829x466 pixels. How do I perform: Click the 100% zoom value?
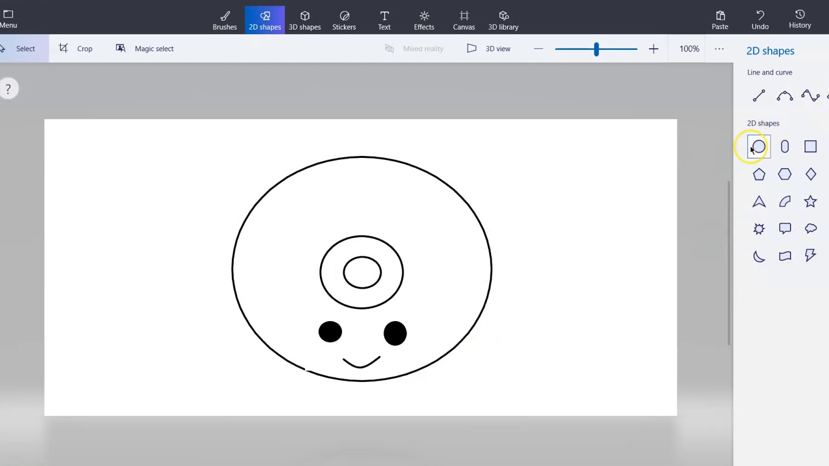pyautogui.click(x=689, y=49)
